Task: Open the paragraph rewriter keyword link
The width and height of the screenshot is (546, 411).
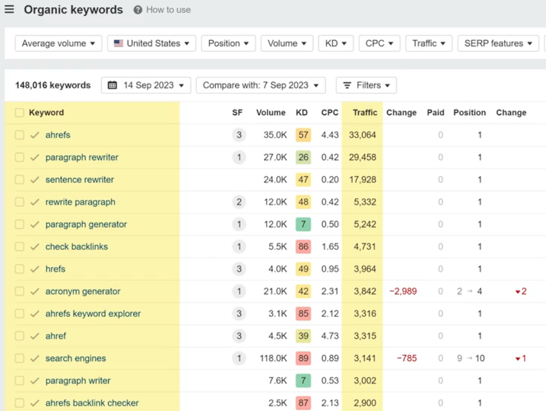Action: (x=82, y=157)
